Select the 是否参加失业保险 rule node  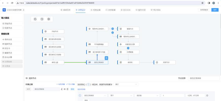point(53,47)
